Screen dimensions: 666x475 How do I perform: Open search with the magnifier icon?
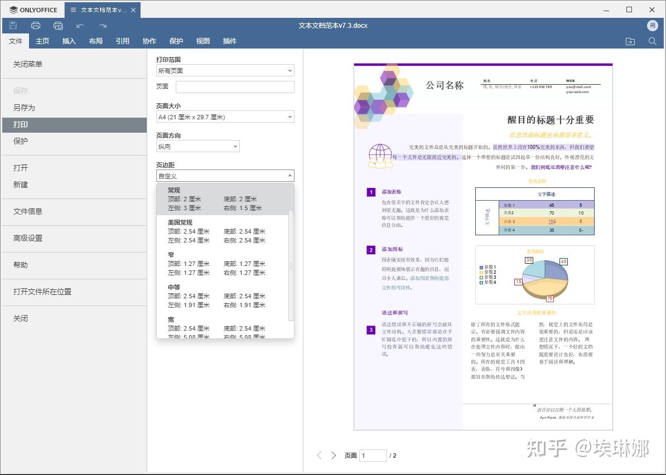click(652, 41)
